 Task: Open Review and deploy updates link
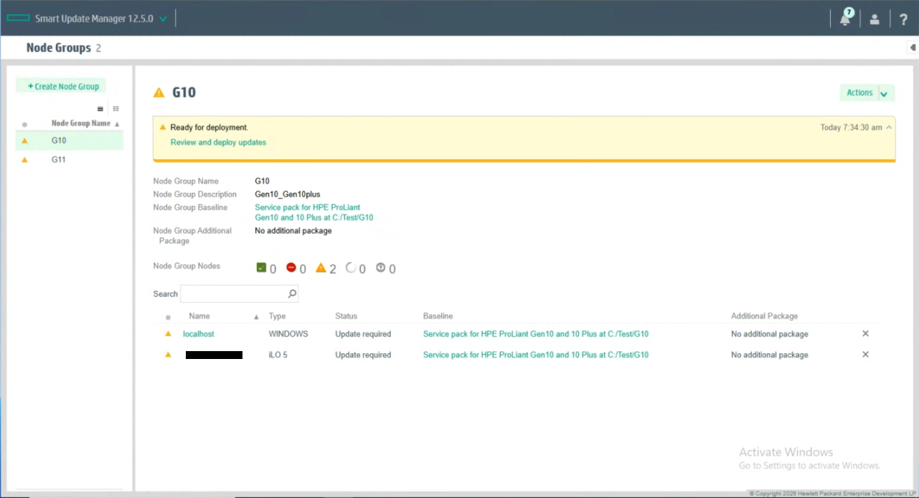(x=218, y=142)
